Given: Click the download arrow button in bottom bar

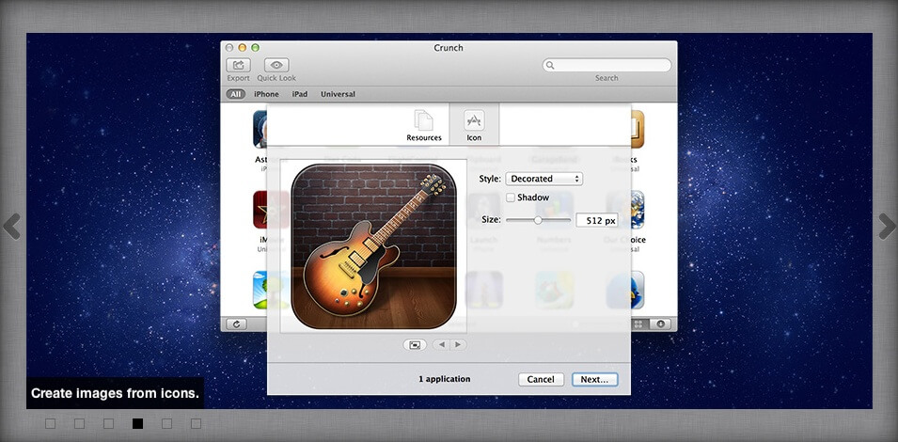Looking at the screenshot, I should click(x=660, y=324).
